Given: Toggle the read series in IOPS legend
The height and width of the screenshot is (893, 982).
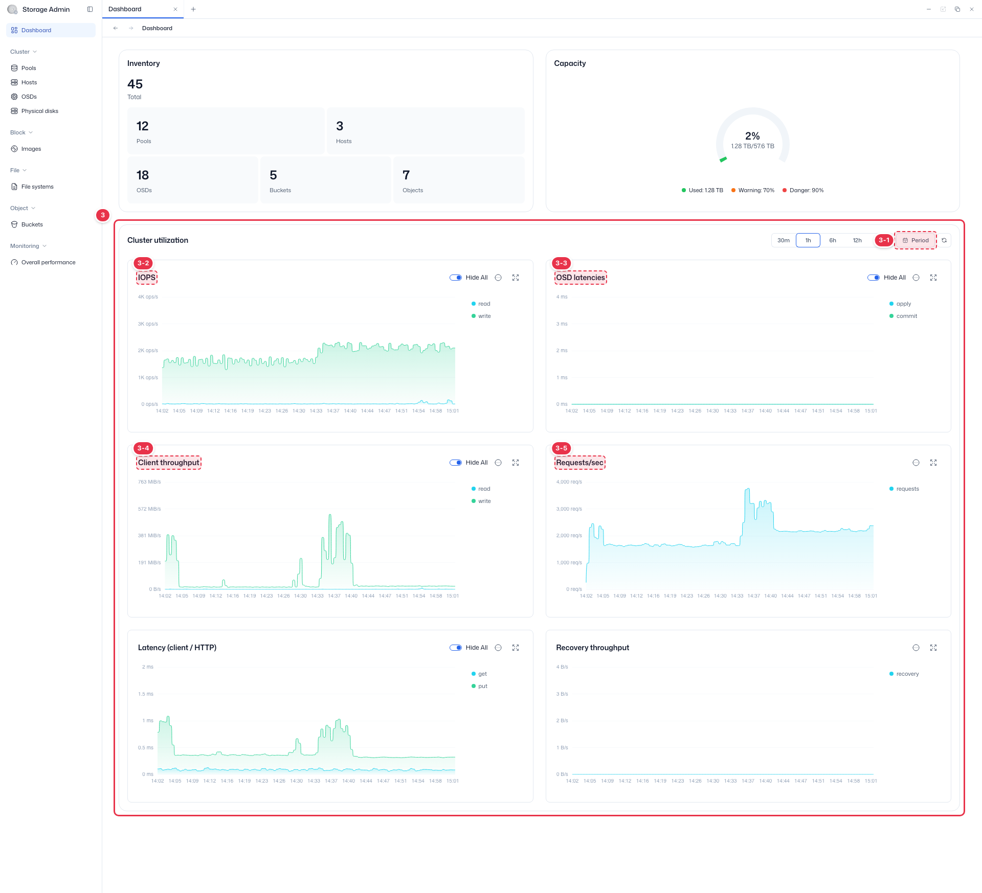Looking at the screenshot, I should tap(481, 304).
